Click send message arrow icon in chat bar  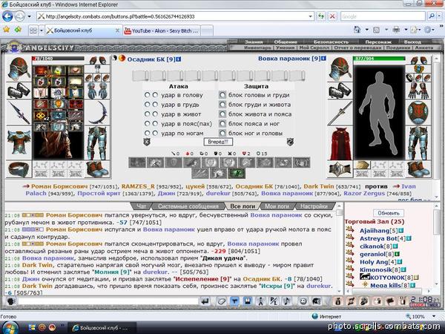[x=205, y=301]
